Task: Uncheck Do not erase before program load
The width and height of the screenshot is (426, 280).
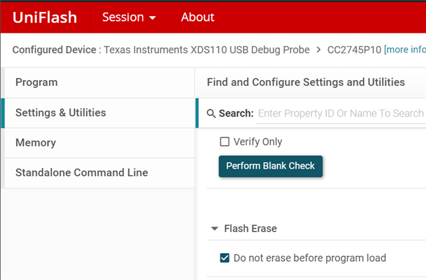Action: 224,258
